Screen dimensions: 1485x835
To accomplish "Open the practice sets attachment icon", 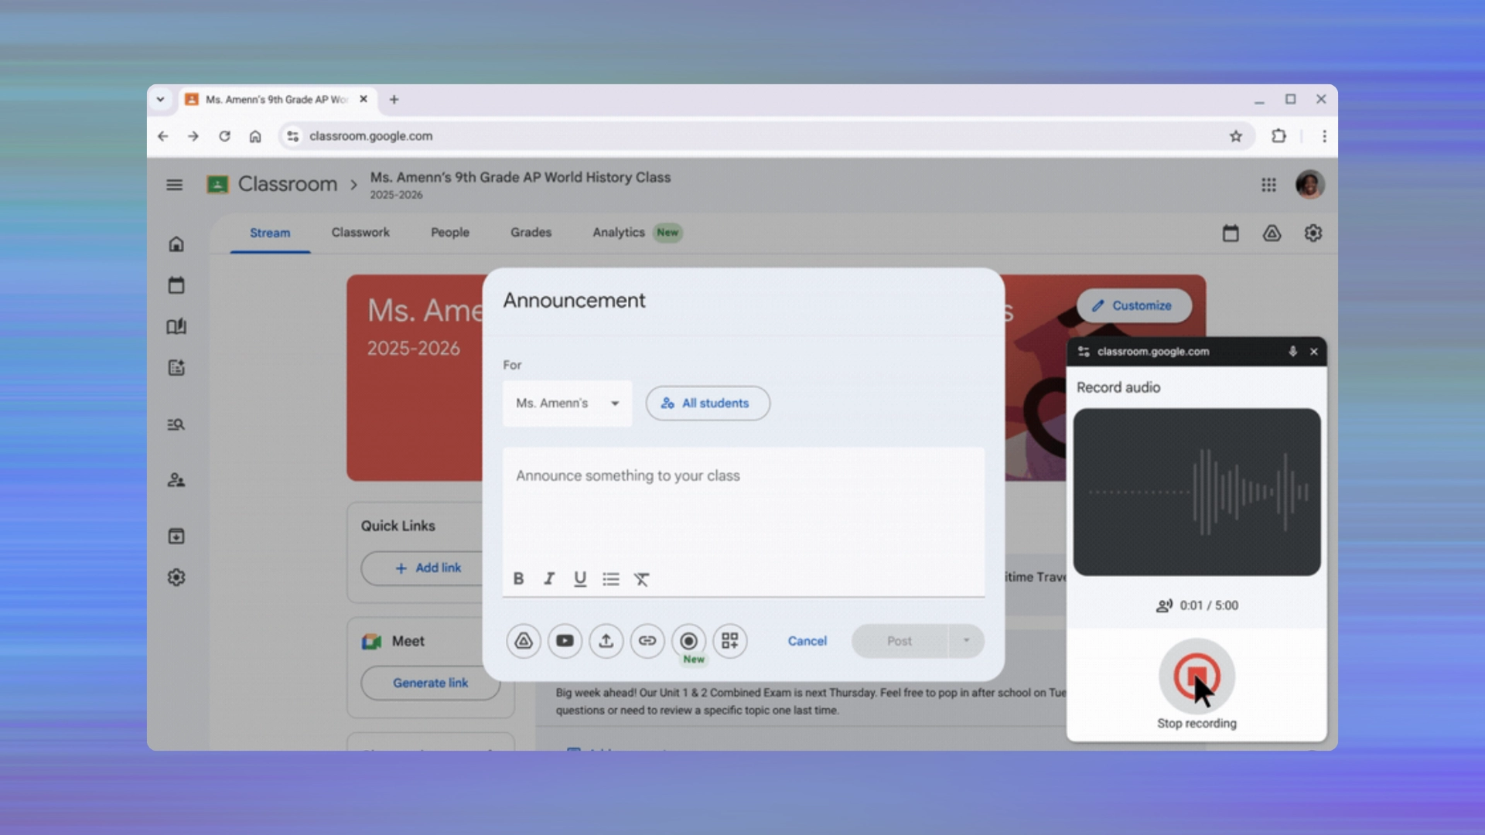I will [x=730, y=641].
